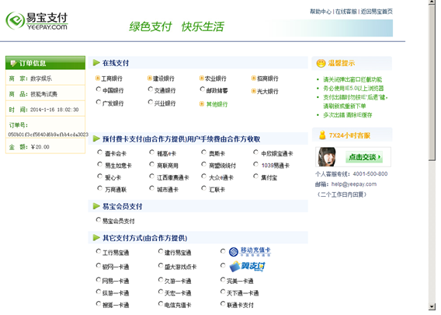This screenshot has height=315, width=441.
Task: Choose the 大众e通卡 radio option
Action: click(204, 176)
